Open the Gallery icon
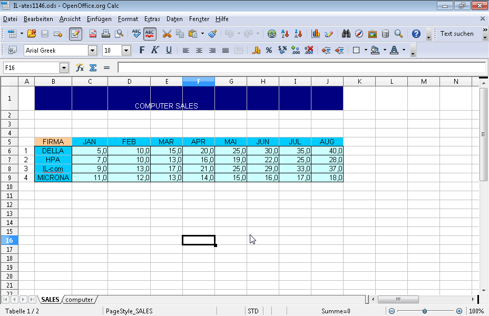 click(x=373, y=34)
